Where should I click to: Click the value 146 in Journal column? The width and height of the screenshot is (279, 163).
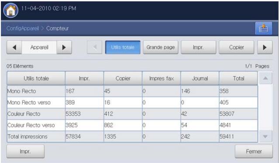pos(186,91)
